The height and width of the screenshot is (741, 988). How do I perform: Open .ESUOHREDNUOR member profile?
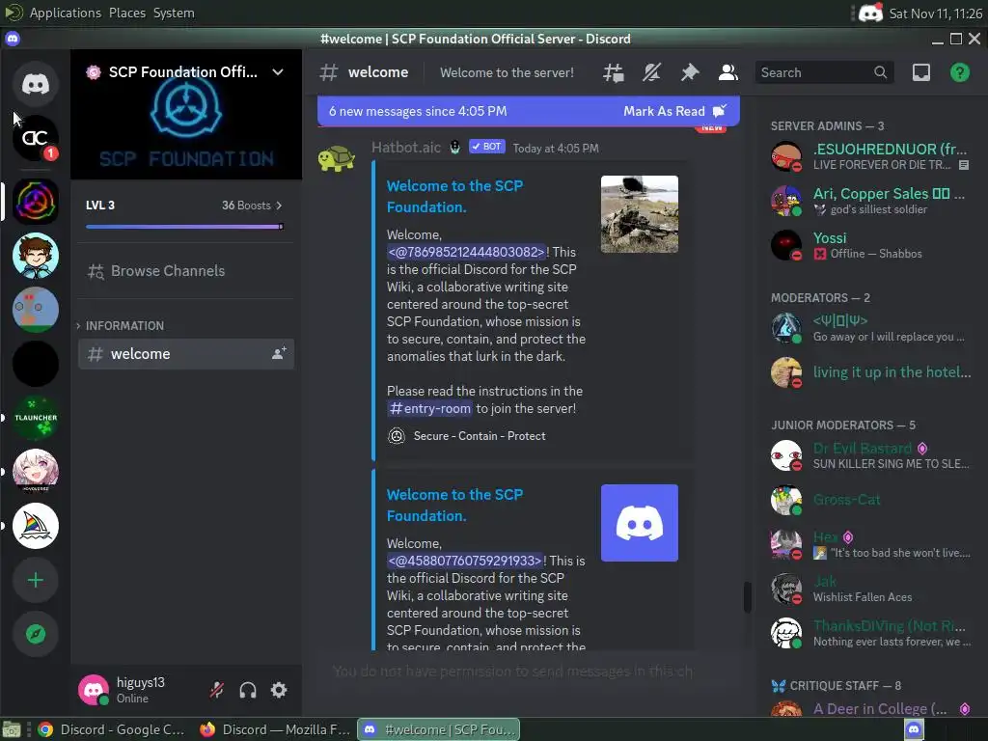[871, 156]
